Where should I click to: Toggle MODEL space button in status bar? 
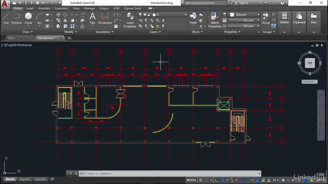[191, 180]
